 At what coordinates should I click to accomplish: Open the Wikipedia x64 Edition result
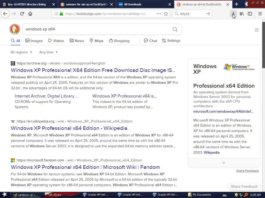point(69,128)
